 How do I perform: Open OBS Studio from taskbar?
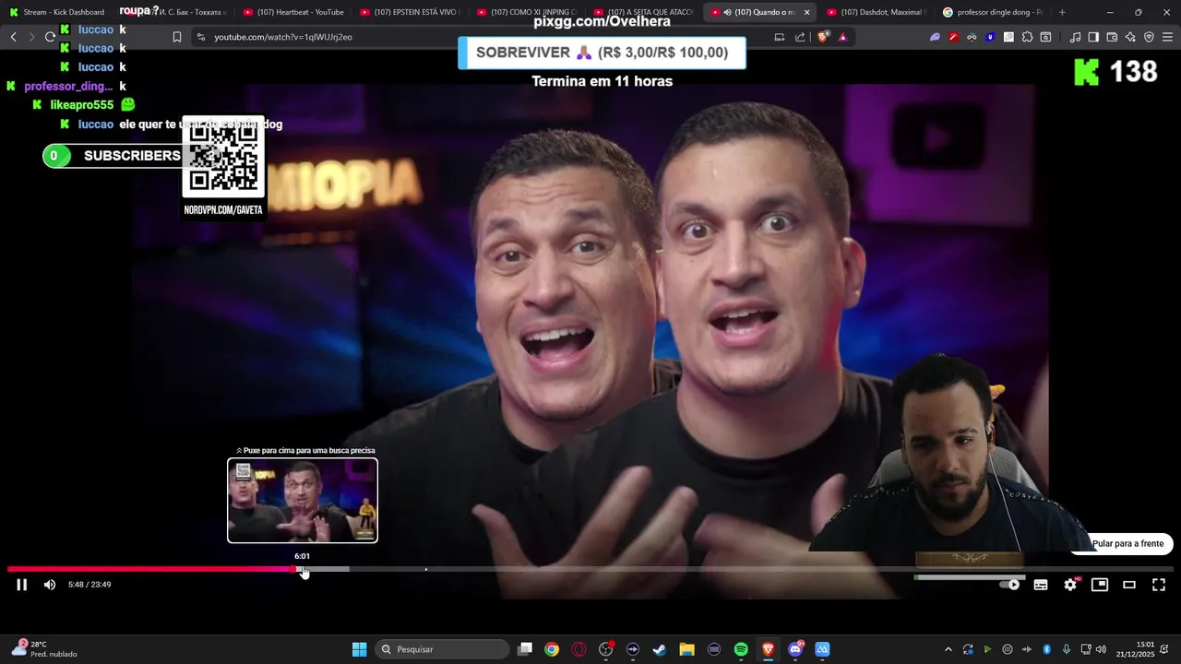click(x=606, y=649)
